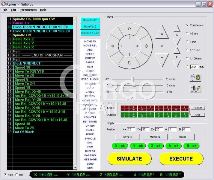This screenshot has height=180, width=214.
Task: Open the File menu
Action: 5,10
